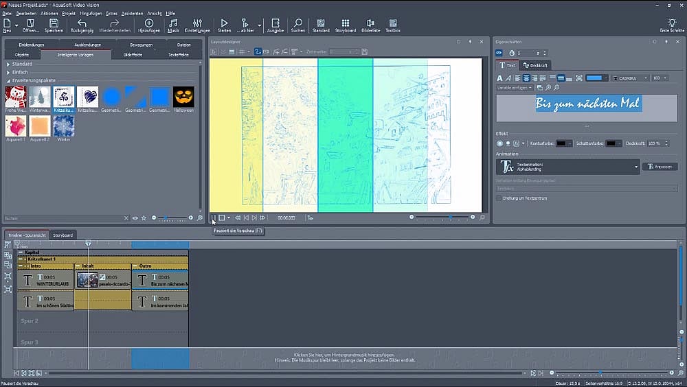Open the CASMIRA font dropdown

[630, 78]
